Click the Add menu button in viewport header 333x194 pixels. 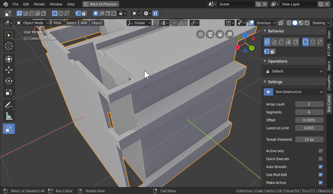pyautogui.click(x=84, y=23)
